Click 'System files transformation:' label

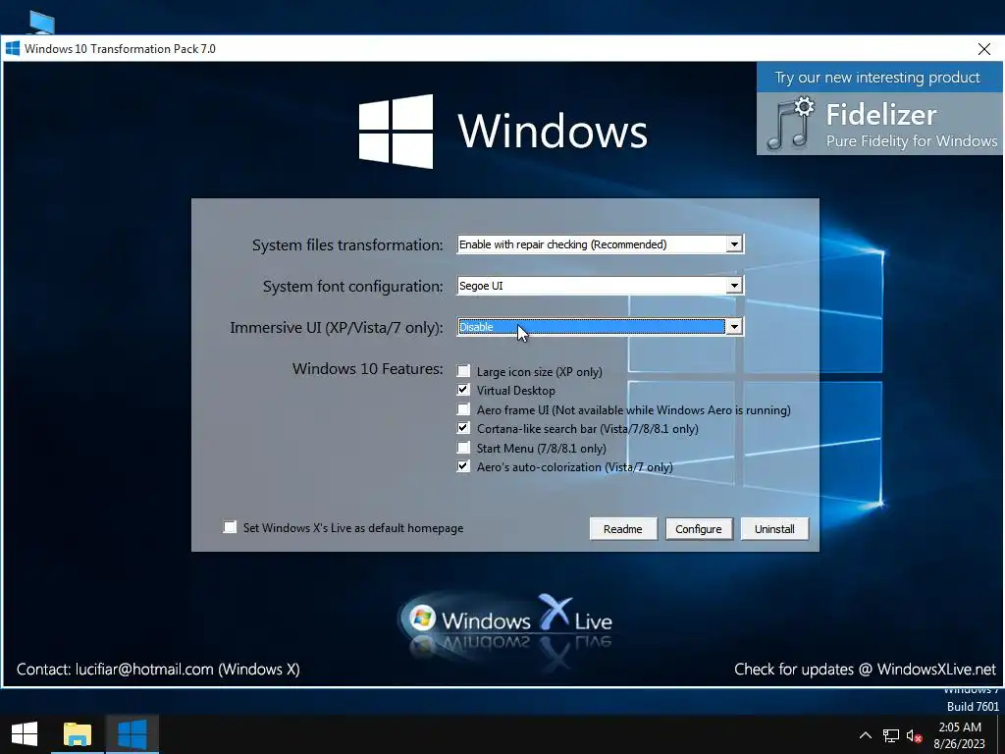click(x=347, y=244)
